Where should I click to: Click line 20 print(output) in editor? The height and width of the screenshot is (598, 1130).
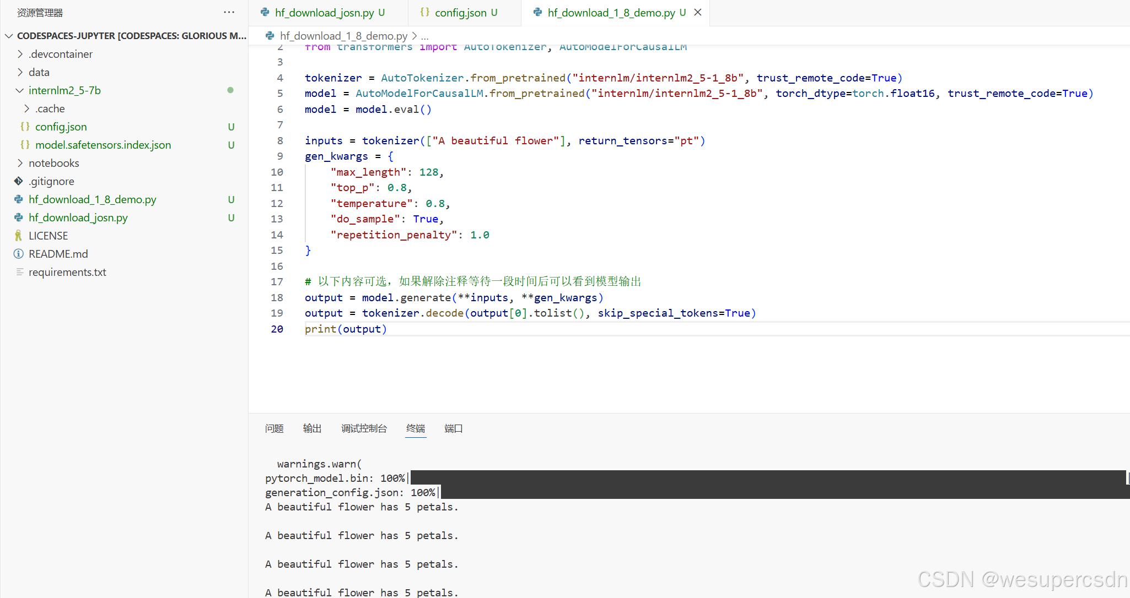coord(346,329)
